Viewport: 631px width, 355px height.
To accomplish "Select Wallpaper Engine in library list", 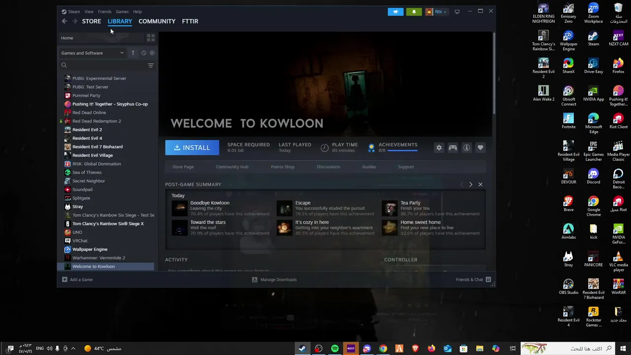I will (90, 249).
